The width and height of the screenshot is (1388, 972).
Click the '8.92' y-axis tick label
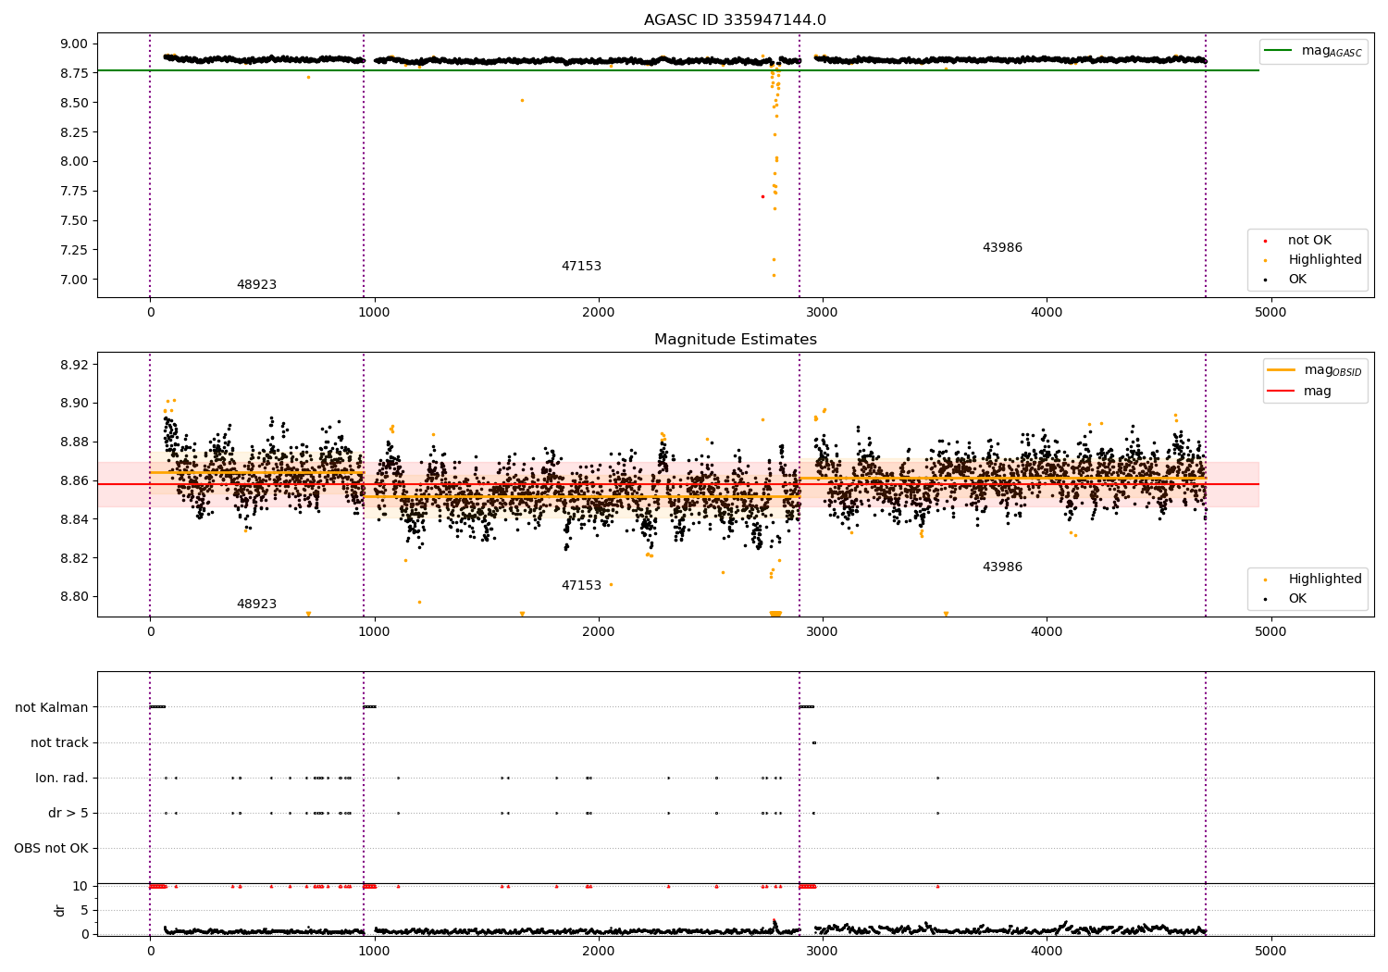point(75,365)
